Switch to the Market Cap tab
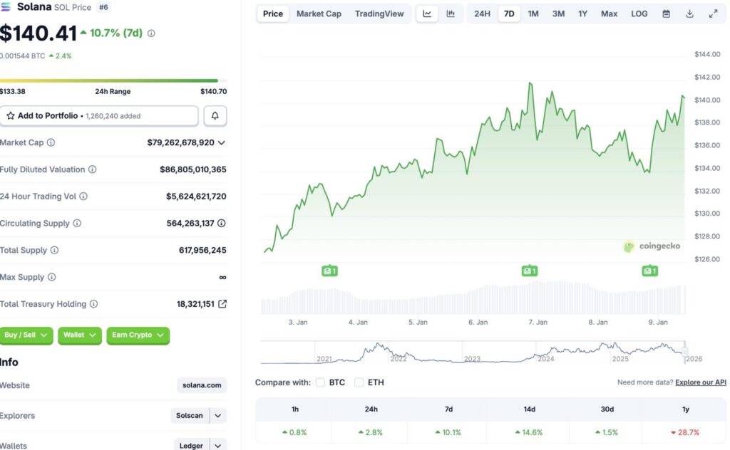730x450 pixels. pyautogui.click(x=319, y=14)
